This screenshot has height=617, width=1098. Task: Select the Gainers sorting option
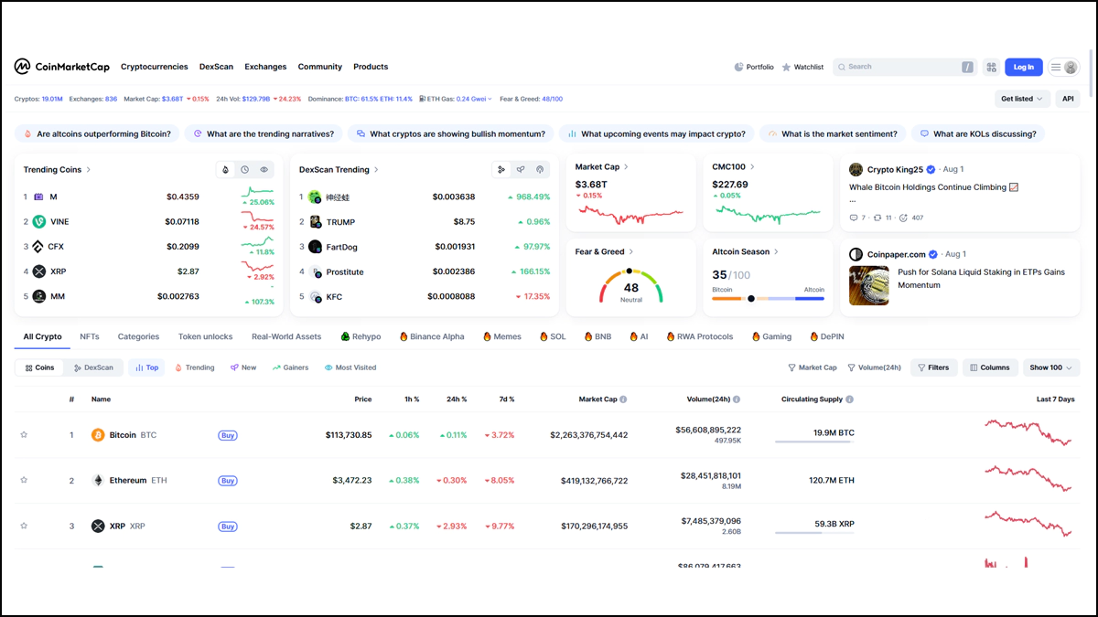pos(290,367)
